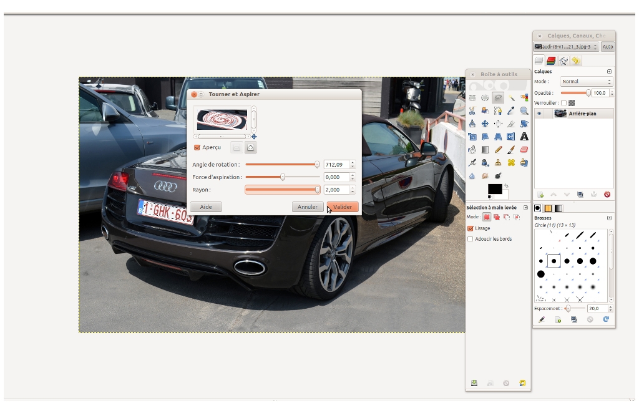
Task: Open the Calques panel configuration menu arrow
Action: [x=609, y=72]
